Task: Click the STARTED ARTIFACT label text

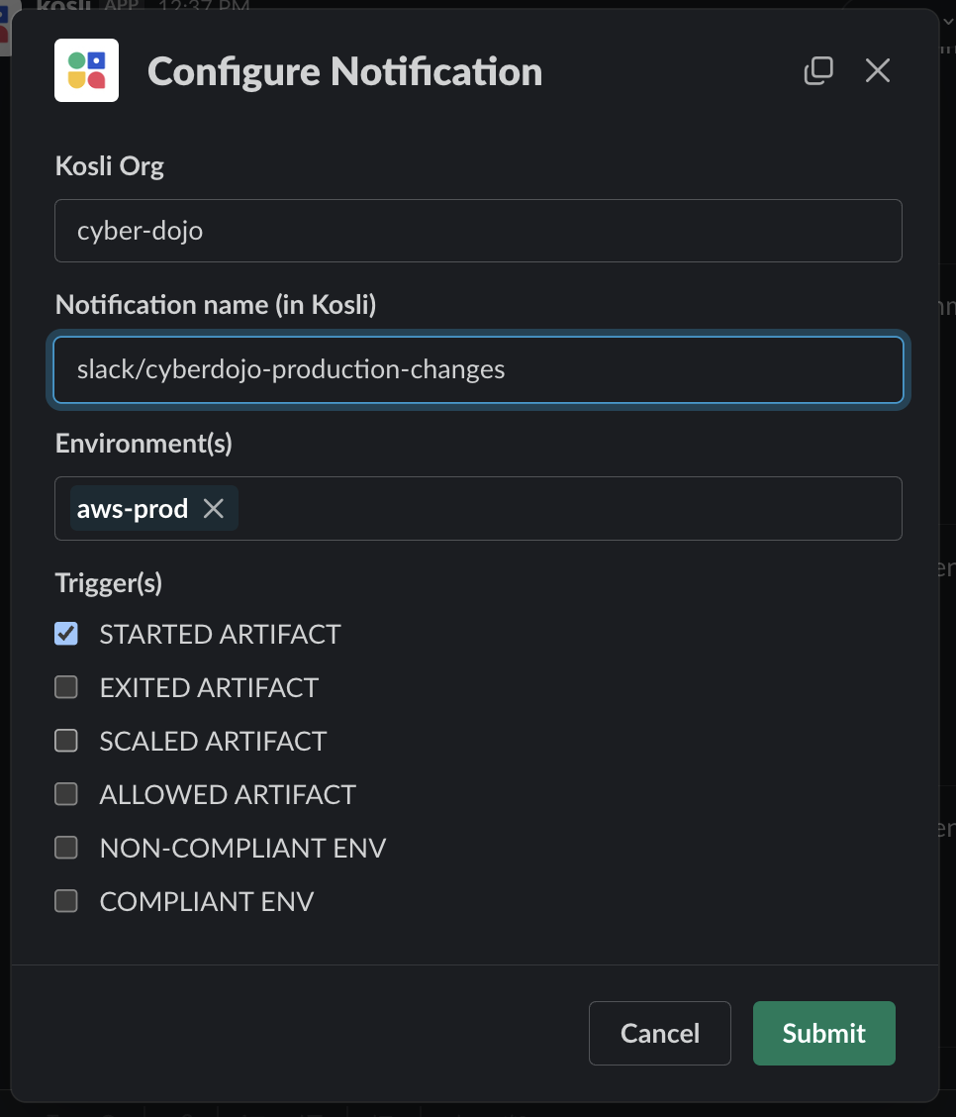Action: tap(220, 634)
